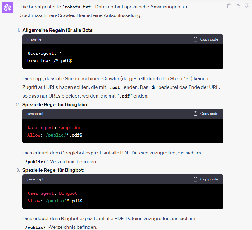This screenshot has width=252, height=230.
Task: Copy code from the Googlebot javascript block
Action: tap(206, 114)
